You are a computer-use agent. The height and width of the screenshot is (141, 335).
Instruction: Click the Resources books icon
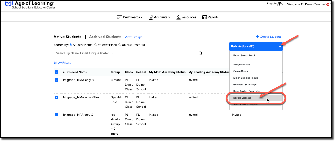[178, 17]
